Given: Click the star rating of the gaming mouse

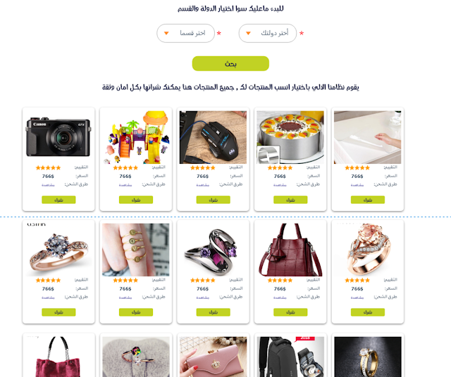Looking at the screenshot, I should tap(203, 167).
